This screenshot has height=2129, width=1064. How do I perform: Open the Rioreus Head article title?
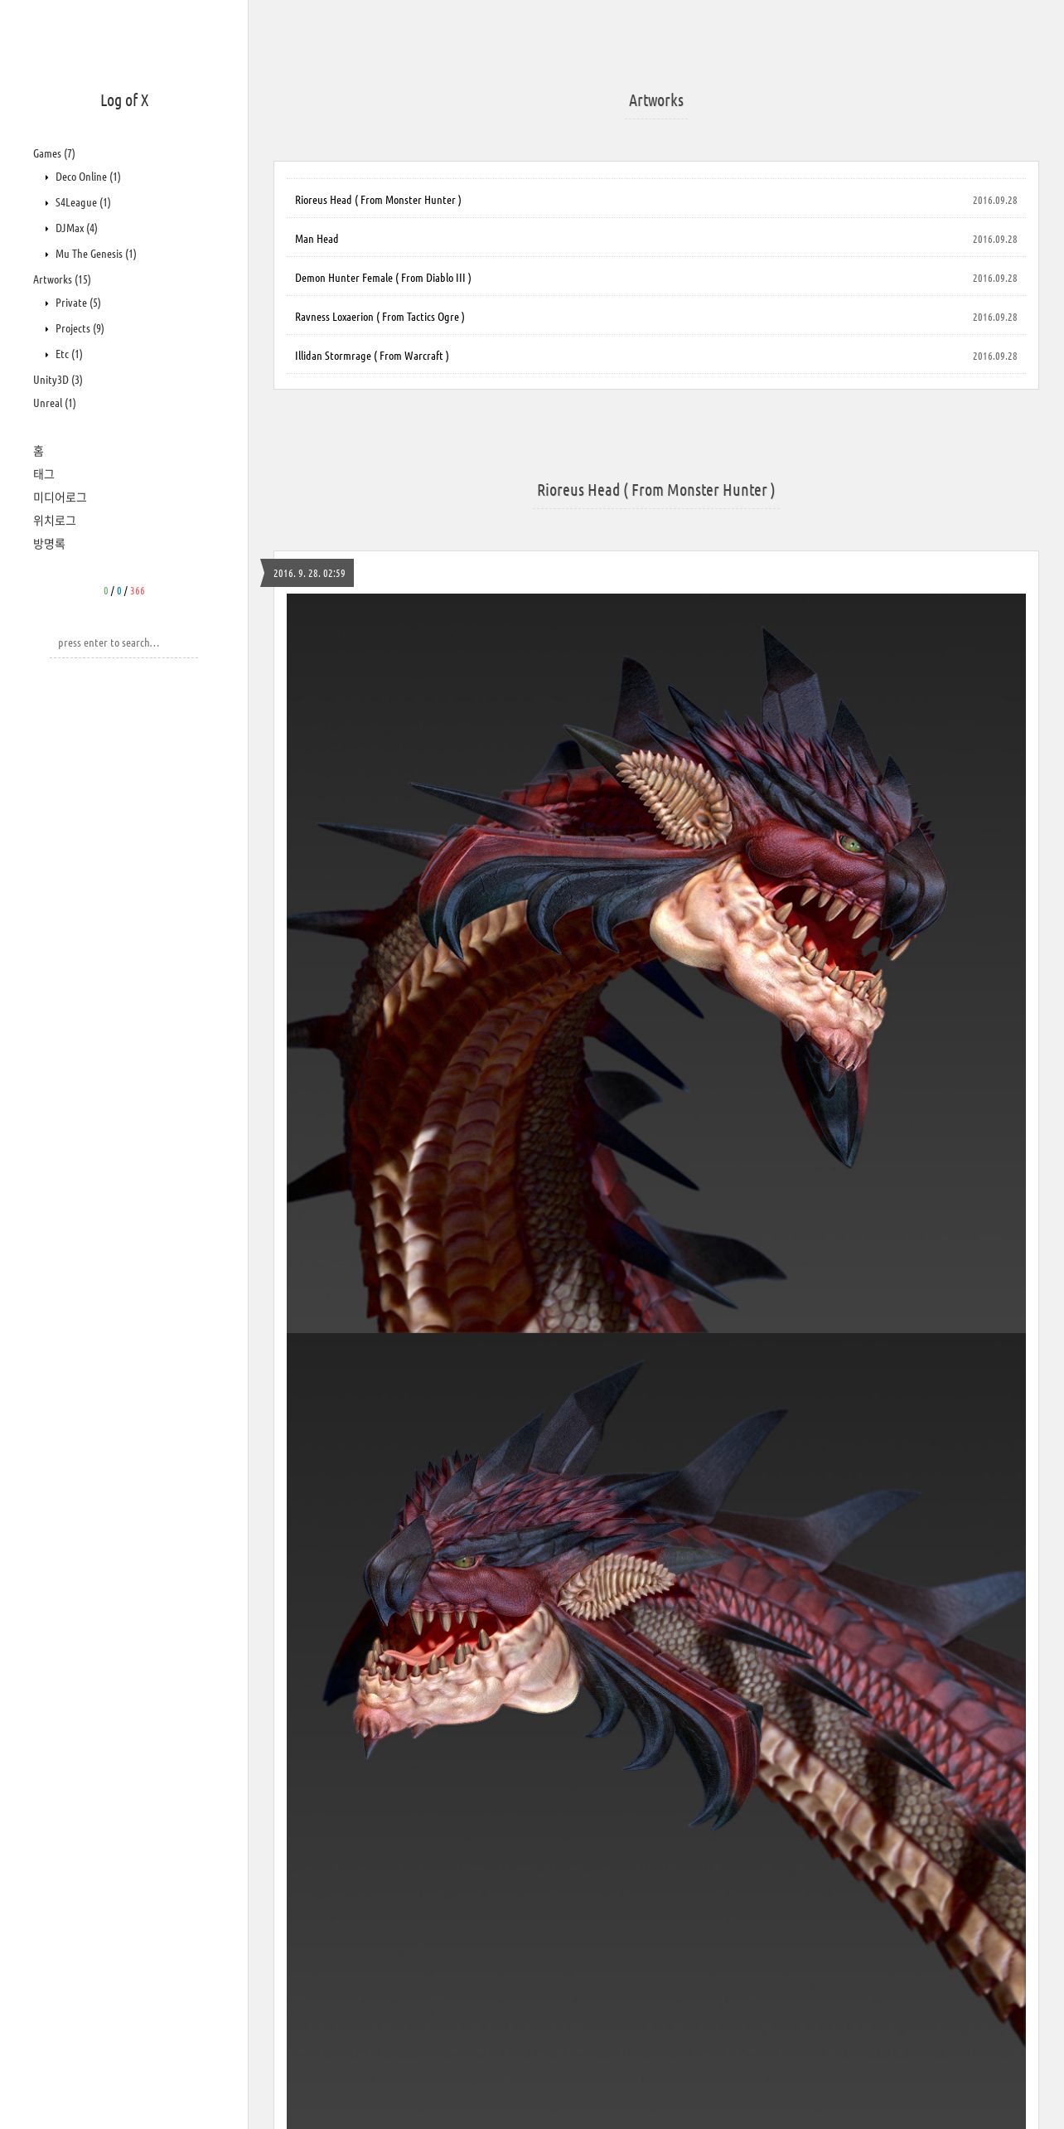[x=656, y=490]
